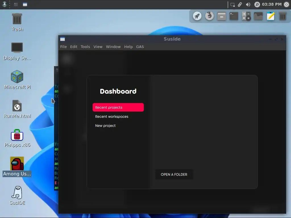291x218 pixels.
Task: Click the volume speaker tray icon
Action: (248, 5)
